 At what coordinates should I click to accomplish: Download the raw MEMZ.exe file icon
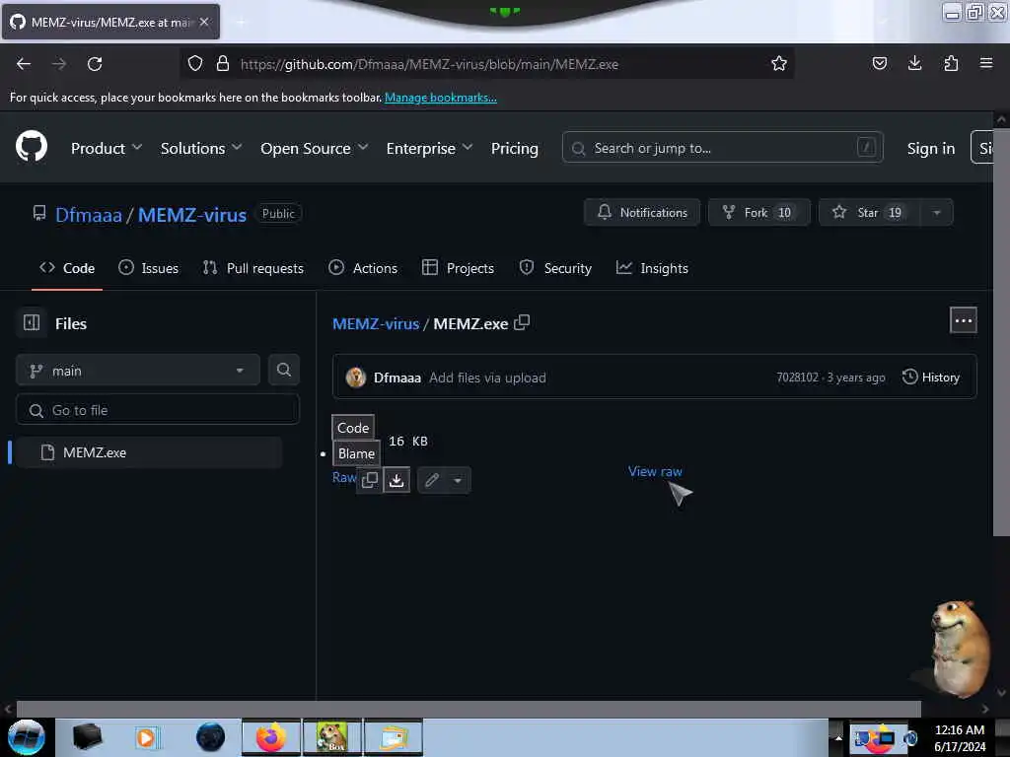click(397, 480)
